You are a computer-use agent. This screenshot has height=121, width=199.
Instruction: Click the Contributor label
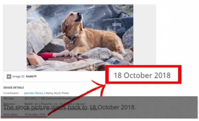click(x=11, y=93)
